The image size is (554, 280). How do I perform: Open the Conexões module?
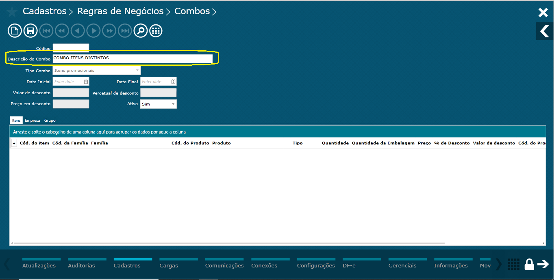(x=264, y=265)
